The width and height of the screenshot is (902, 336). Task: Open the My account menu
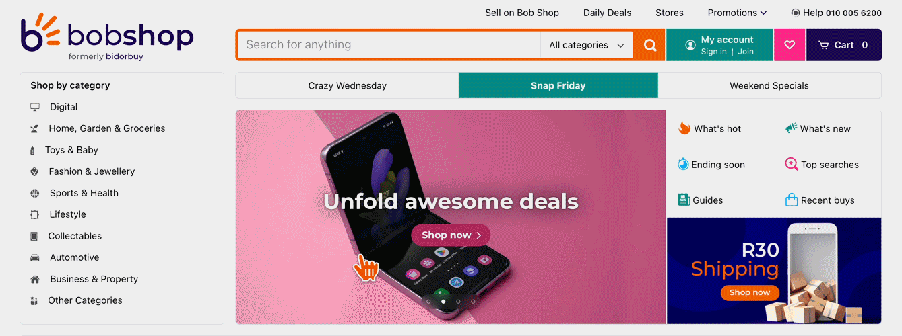(719, 45)
